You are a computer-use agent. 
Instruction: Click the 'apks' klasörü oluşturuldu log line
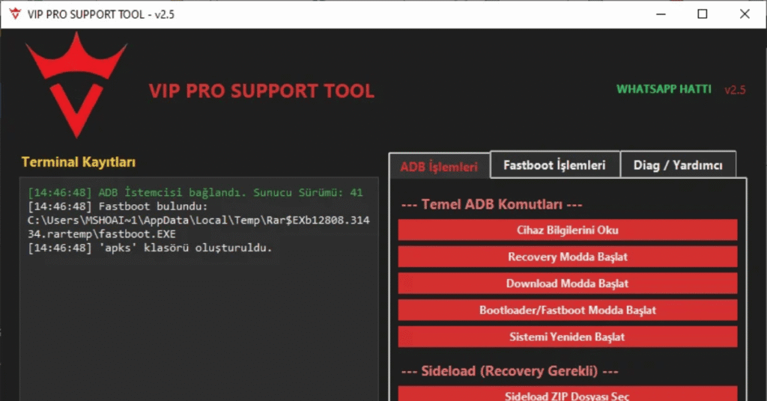point(150,248)
